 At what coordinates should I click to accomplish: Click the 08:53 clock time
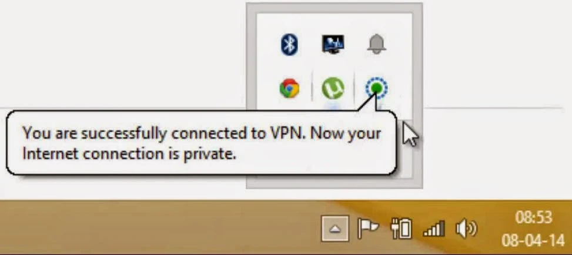pyautogui.click(x=533, y=218)
